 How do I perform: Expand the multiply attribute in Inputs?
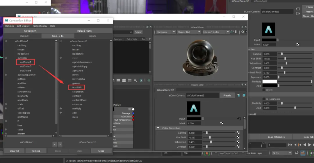[x=60, y=109]
